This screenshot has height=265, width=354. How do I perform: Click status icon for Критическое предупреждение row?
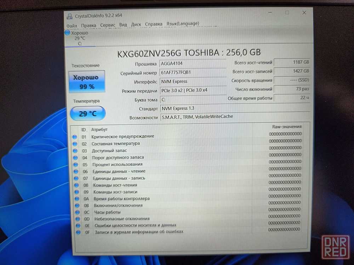pos(75,137)
